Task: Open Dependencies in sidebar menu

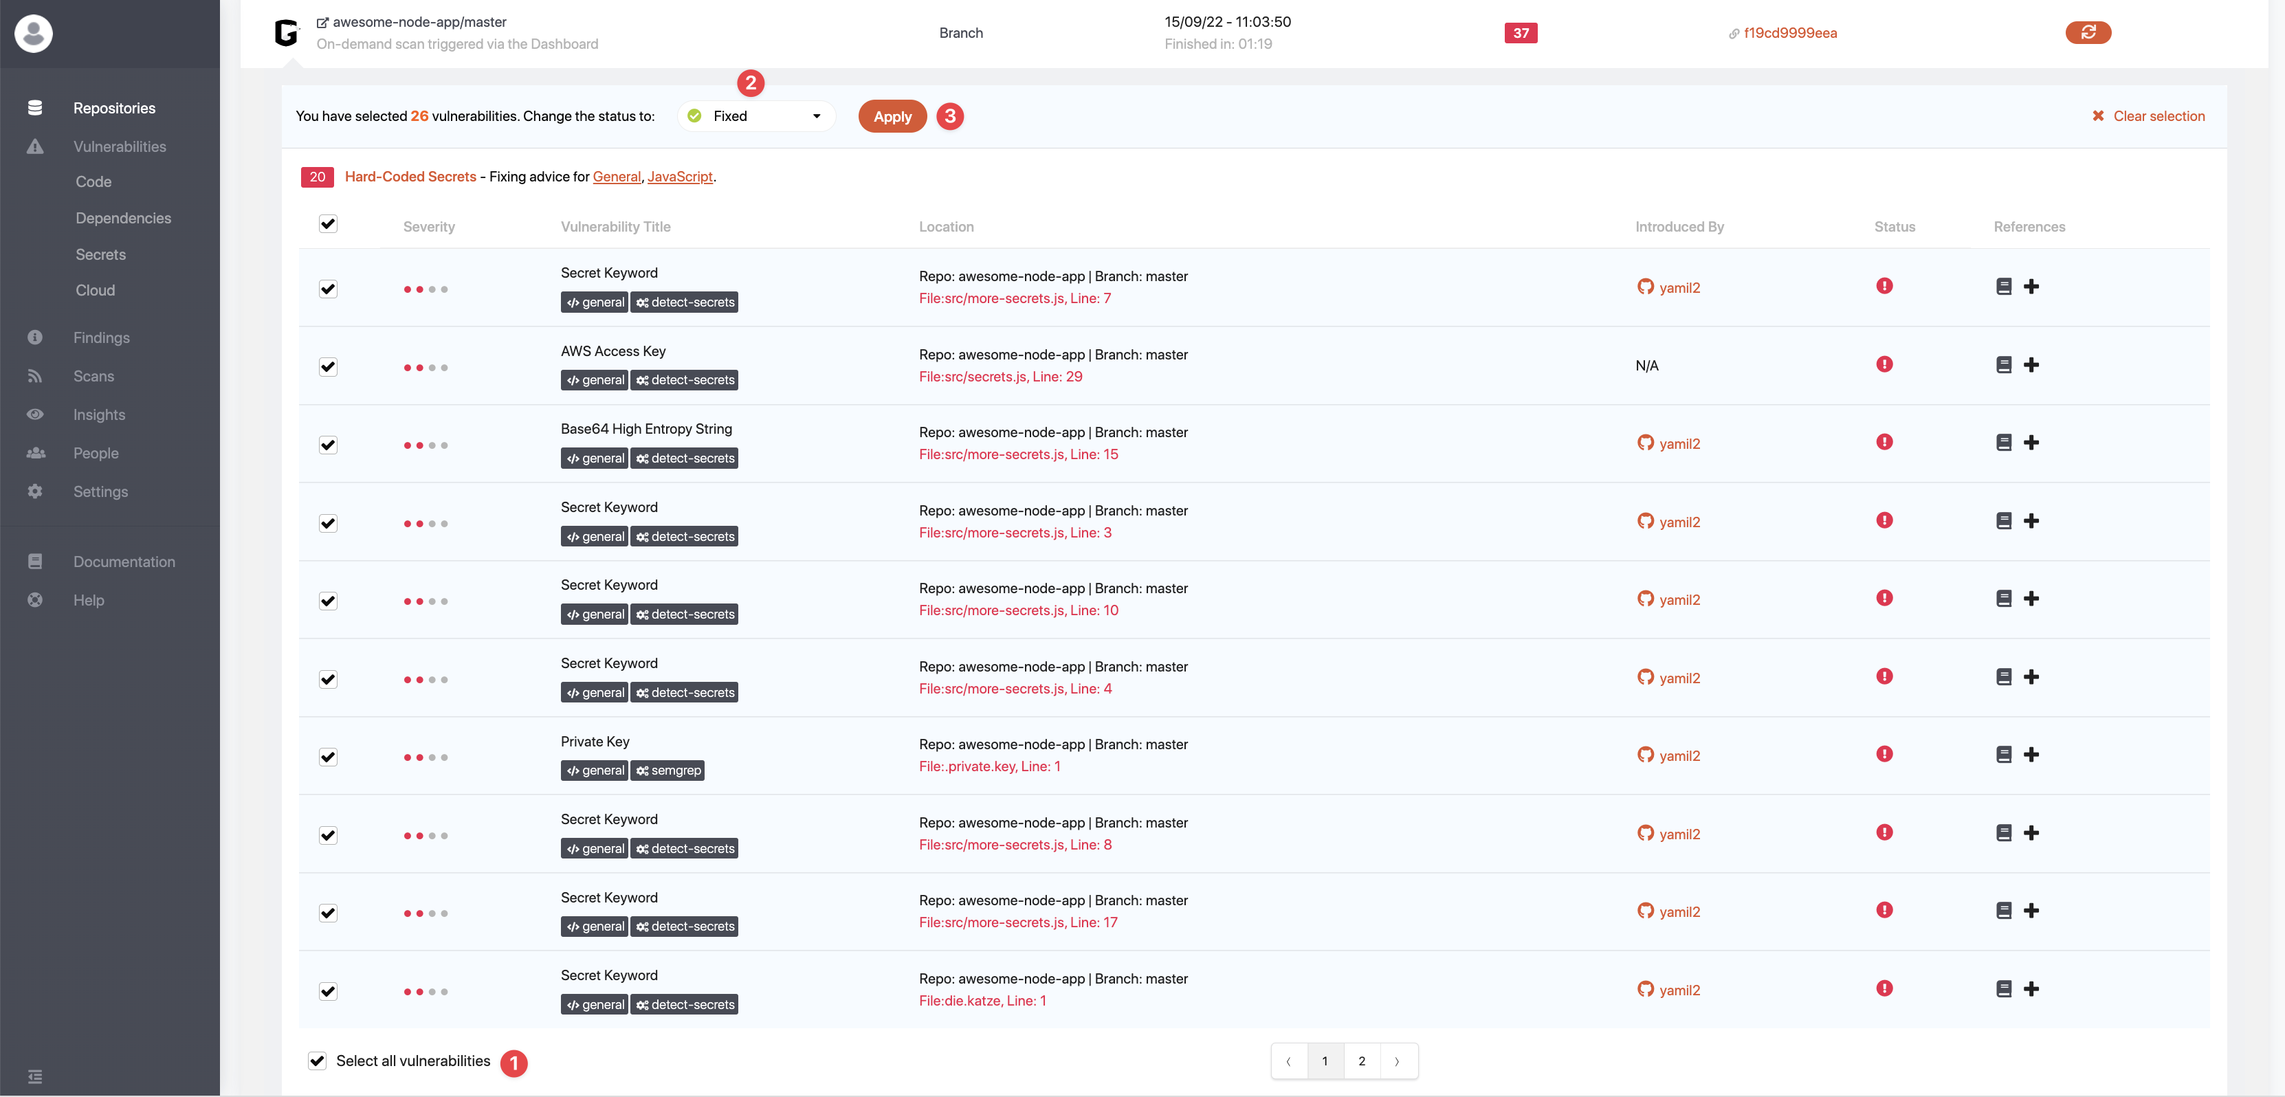Action: tap(123, 218)
